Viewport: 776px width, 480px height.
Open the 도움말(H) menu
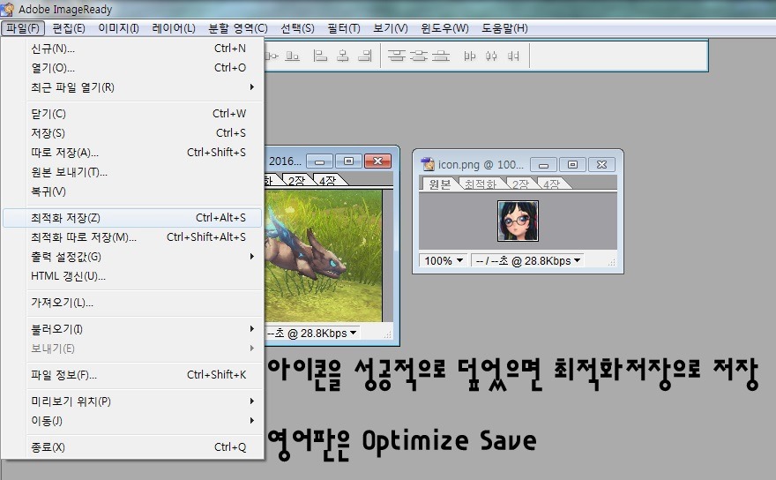504,28
